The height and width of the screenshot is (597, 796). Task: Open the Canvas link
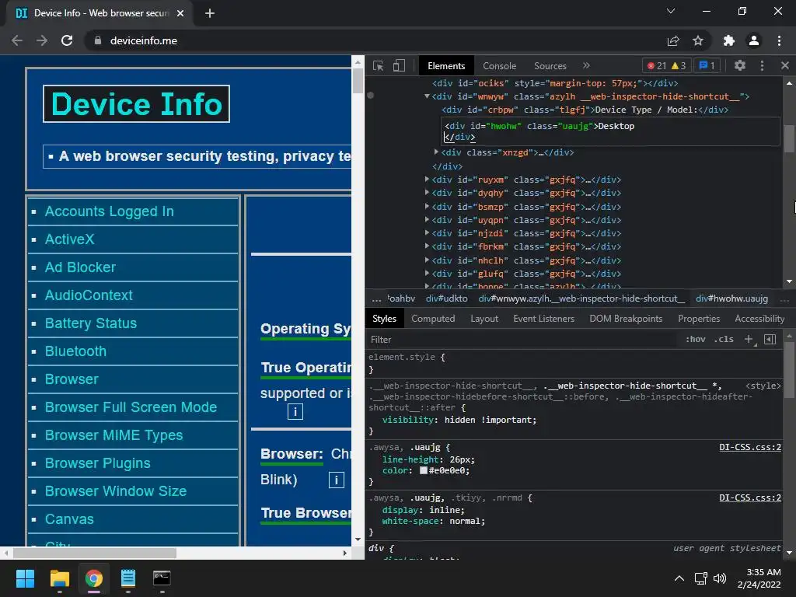pyautogui.click(x=69, y=518)
